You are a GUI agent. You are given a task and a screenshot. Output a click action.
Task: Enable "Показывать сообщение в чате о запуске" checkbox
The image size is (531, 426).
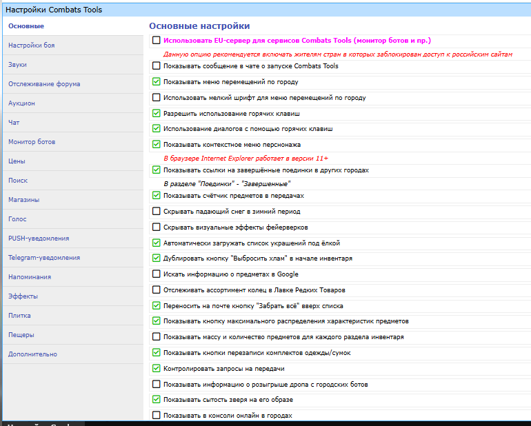(x=156, y=66)
